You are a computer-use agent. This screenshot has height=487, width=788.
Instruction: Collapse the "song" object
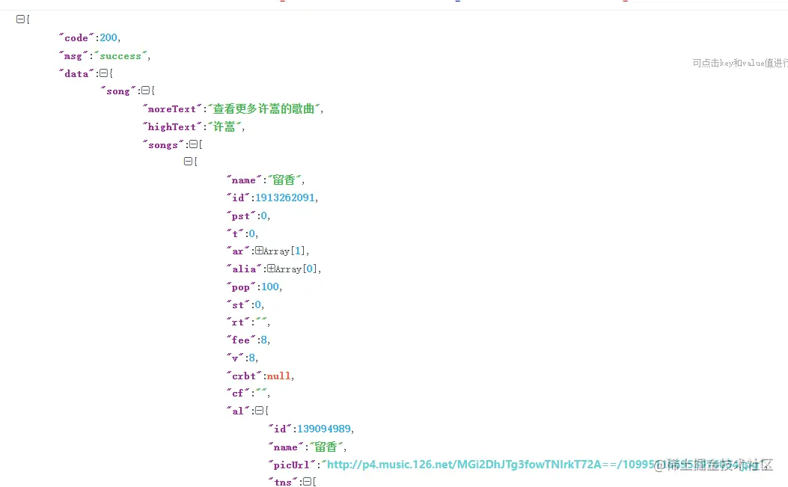pos(145,91)
